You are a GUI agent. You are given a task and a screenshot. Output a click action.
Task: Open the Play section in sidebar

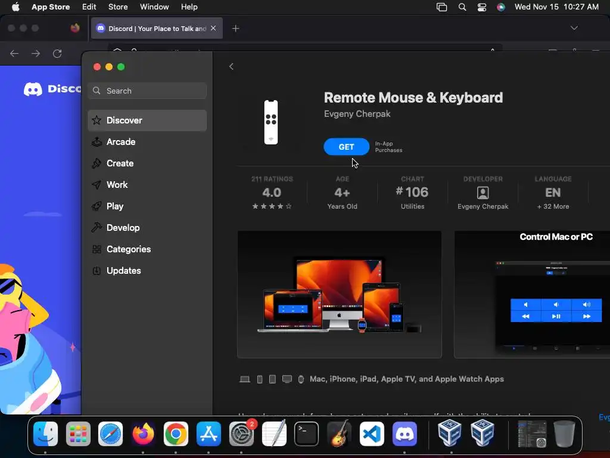[x=147, y=206]
